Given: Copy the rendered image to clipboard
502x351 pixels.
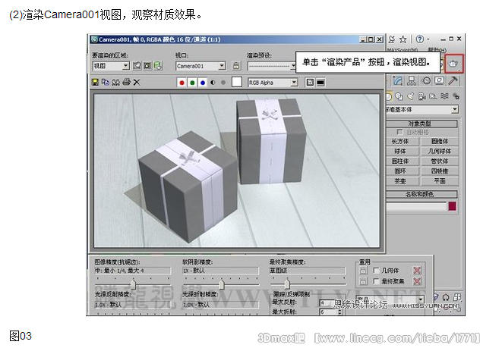Looking at the screenshot, I should [106, 82].
